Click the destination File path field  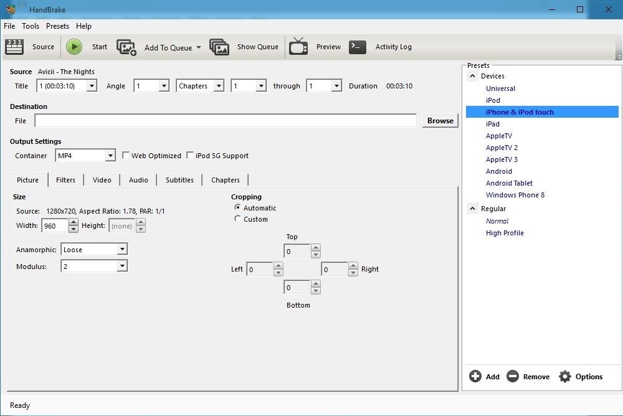226,120
